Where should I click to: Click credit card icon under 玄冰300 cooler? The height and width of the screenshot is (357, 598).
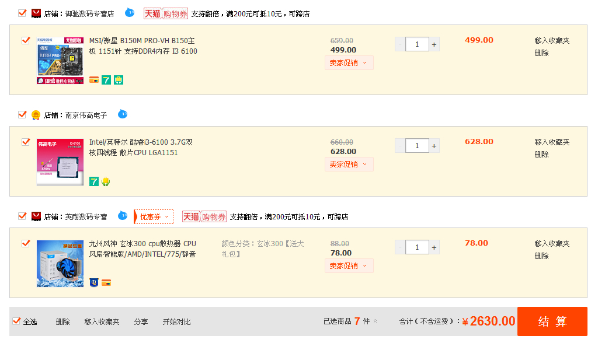coord(106,283)
